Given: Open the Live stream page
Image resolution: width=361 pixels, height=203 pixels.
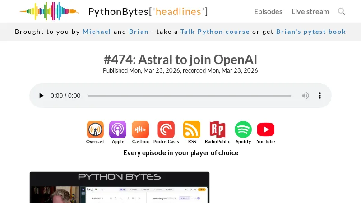Looking at the screenshot, I should [x=310, y=12].
